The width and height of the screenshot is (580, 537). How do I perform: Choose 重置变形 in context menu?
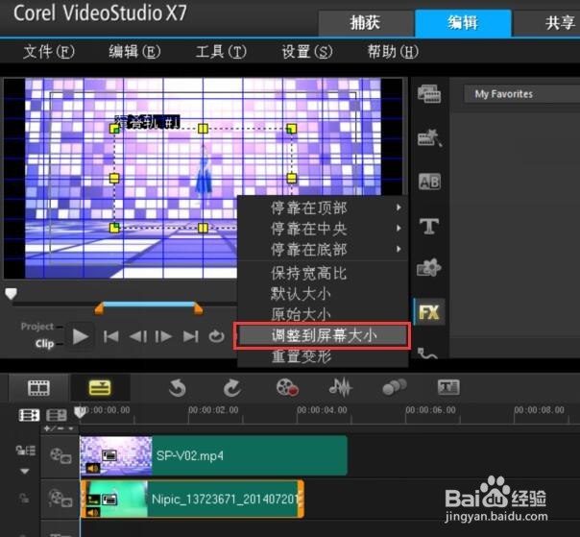(323, 356)
